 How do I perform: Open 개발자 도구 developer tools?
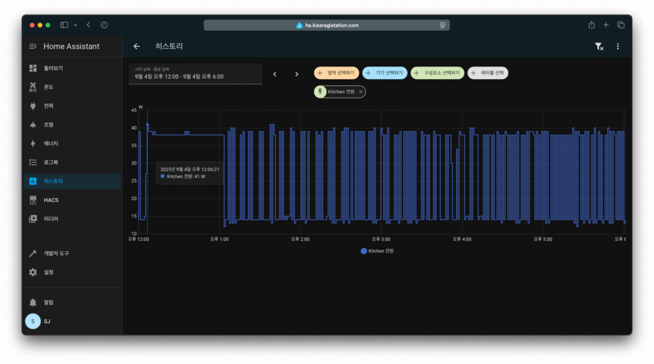[x=56, y=254]
